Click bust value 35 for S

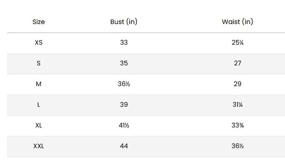tap(123, 63)
